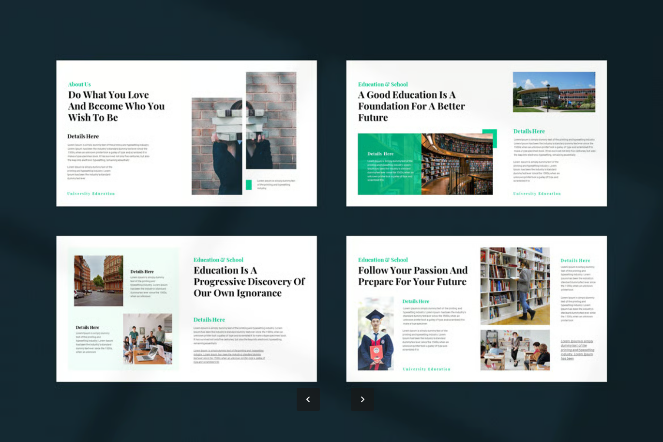
Task: Select green 'Details Here' under Progressive Discovery heading
Action: (x=209, y=320)
